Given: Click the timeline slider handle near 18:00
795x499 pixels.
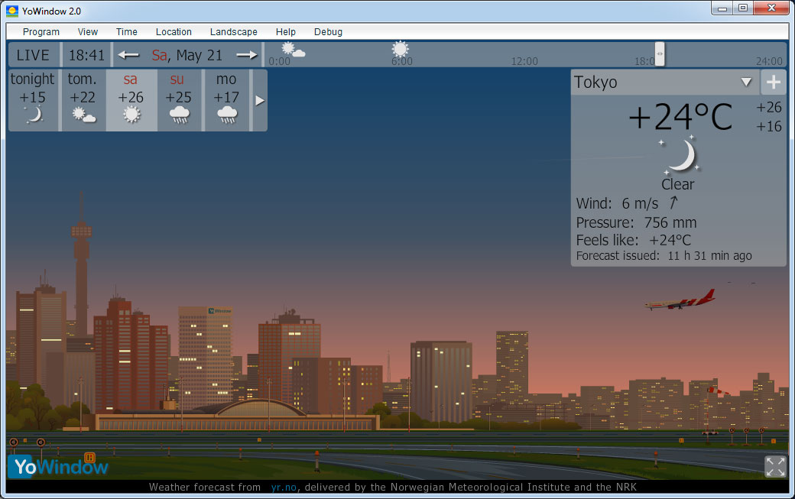Looking at the screenshot, I should click(x=660, y=53).
